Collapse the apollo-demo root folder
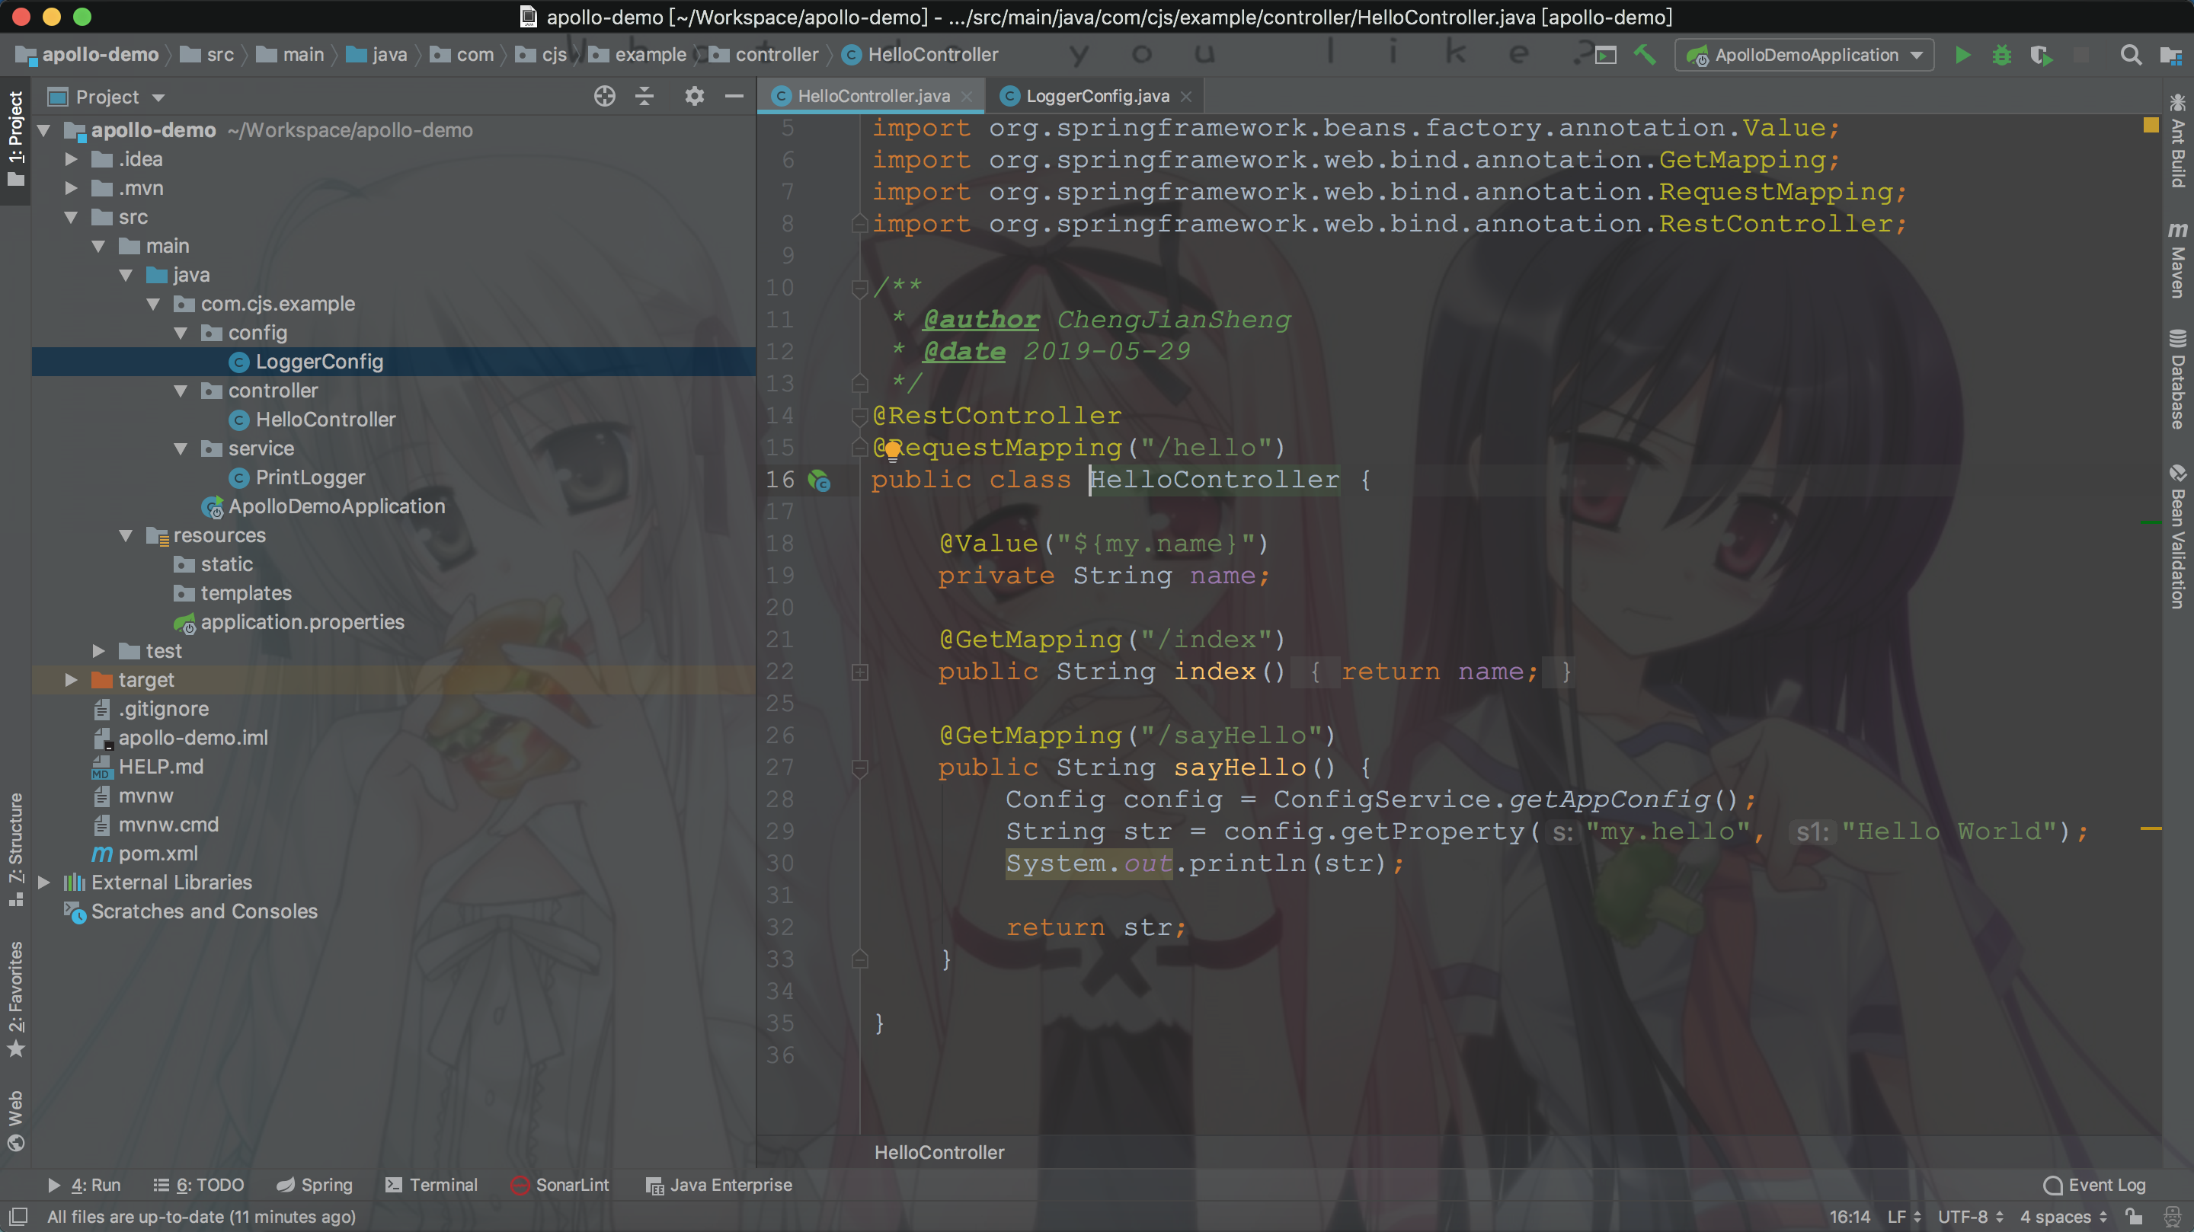Image resolution: width=2194 pixels, height=1232 pixels. point(44,130)
